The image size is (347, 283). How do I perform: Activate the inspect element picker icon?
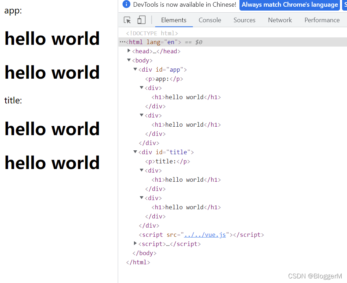coord(127,20)
